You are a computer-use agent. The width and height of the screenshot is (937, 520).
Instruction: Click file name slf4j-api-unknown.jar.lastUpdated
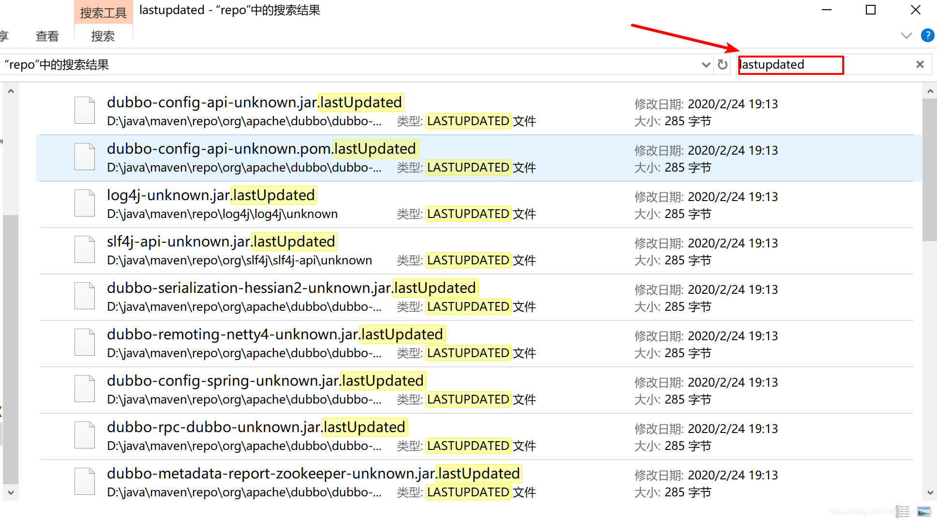click(x=221, y=242)
